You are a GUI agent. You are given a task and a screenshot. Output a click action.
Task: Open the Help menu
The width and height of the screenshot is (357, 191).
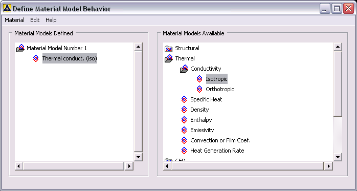[x=51, y=20]
